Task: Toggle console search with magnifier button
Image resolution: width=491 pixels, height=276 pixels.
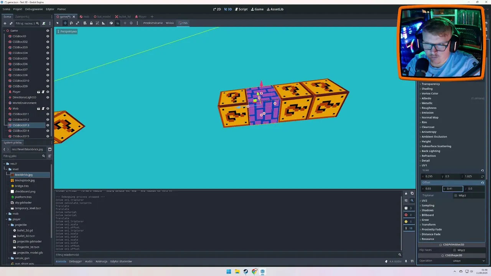Action: coord(412,200)
